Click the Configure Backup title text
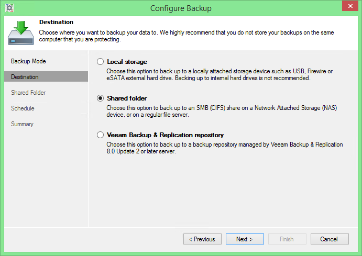The width and height of the screenshot is (362, 256). (x=181, y=8)
